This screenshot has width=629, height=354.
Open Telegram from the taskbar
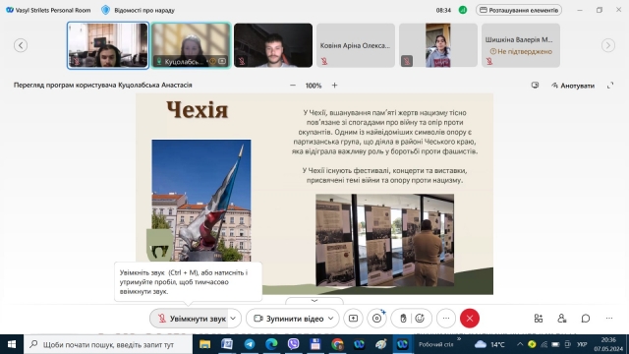coord(249,344)
